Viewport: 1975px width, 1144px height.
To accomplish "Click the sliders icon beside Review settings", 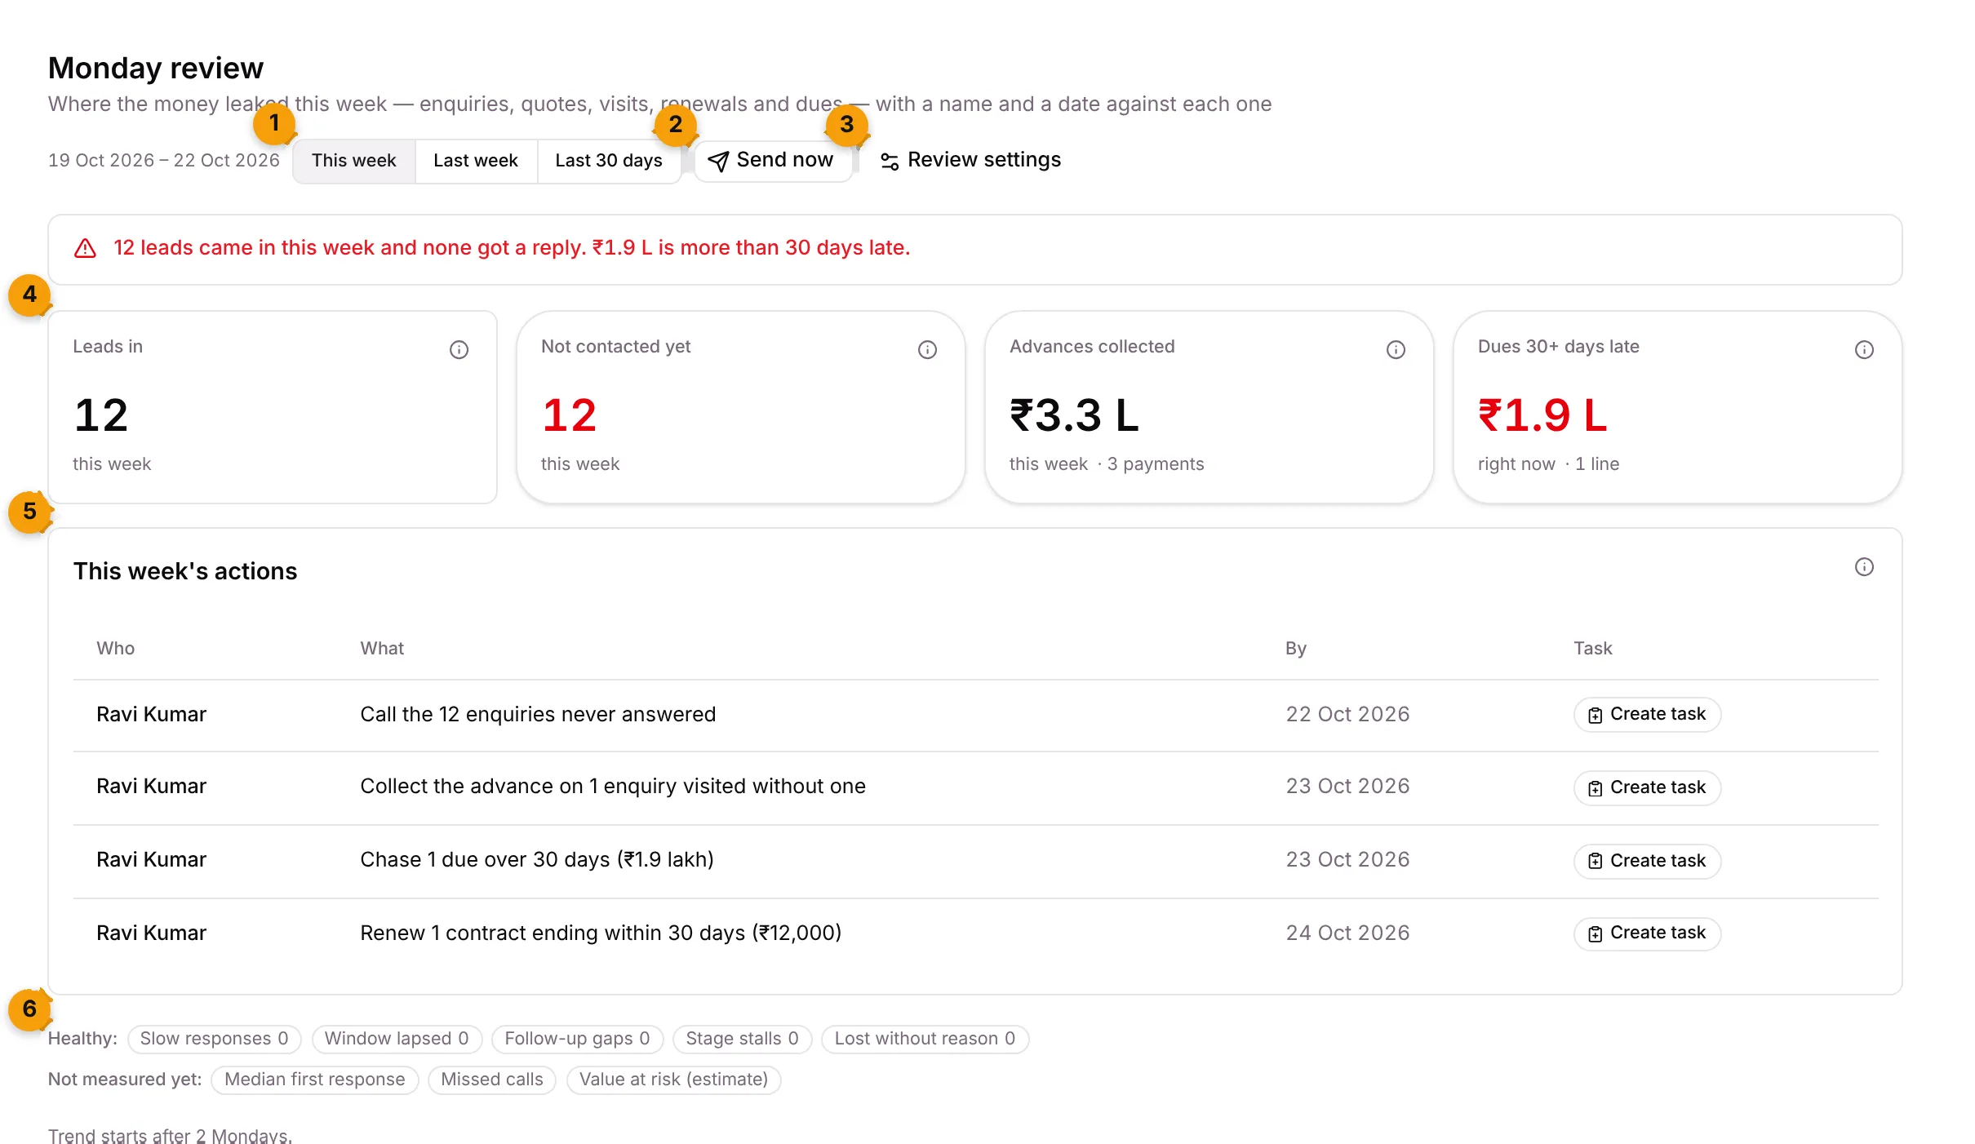I will [890, 161].
